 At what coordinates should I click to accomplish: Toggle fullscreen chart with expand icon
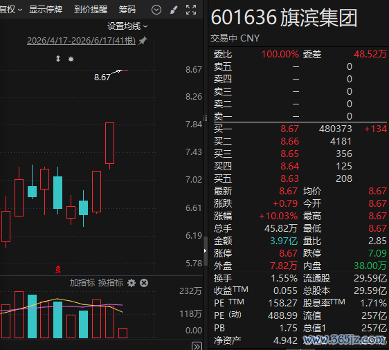coord(191,10)
